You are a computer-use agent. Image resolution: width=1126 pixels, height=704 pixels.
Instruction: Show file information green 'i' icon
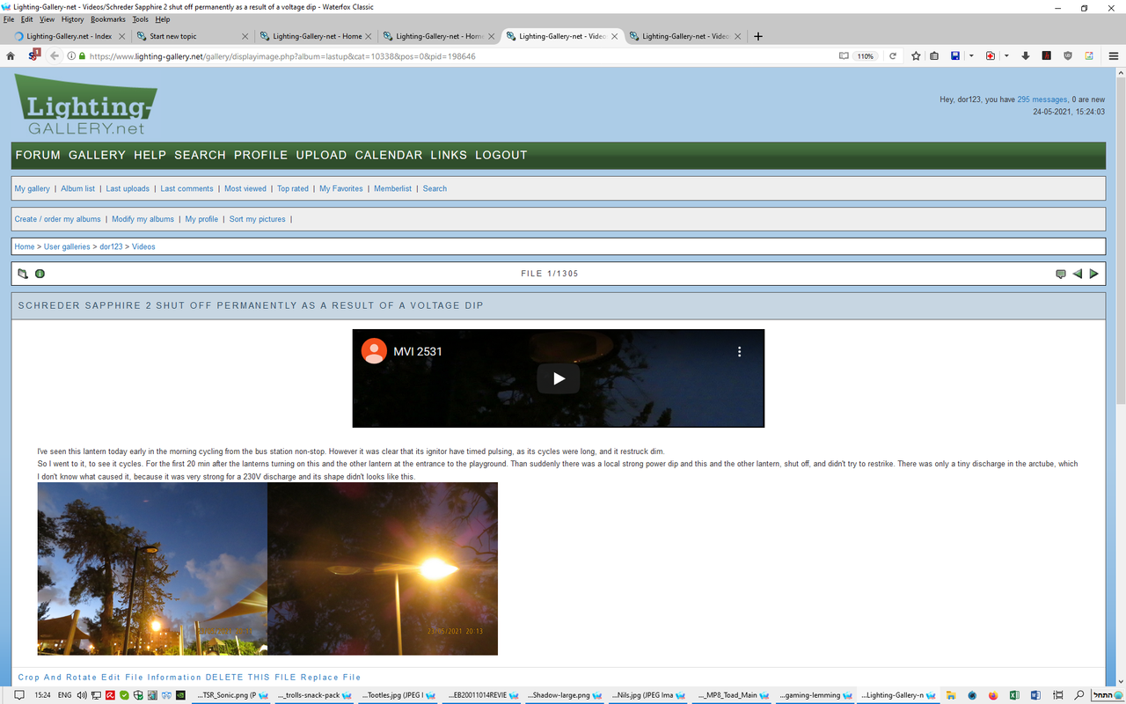point(40,274)
